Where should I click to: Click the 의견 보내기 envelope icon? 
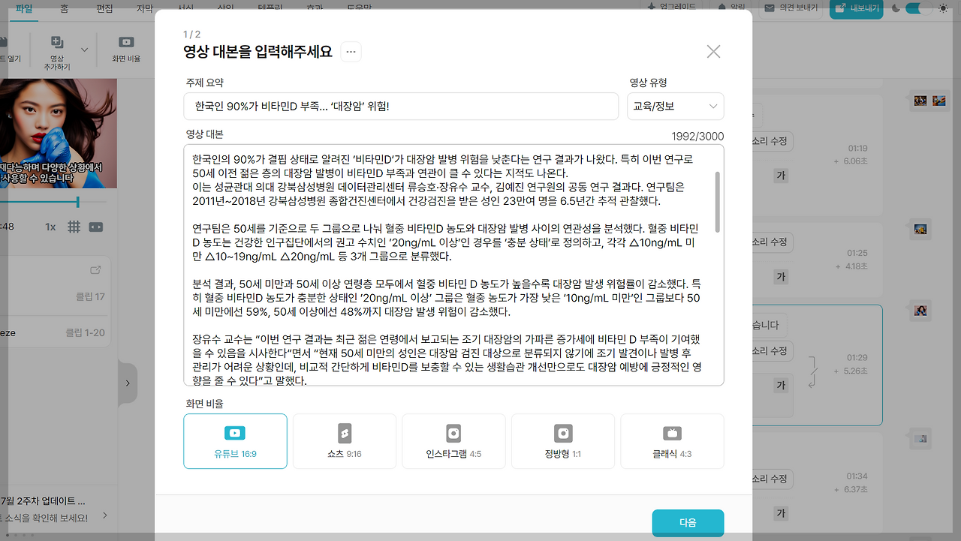[x=768, y=8]
